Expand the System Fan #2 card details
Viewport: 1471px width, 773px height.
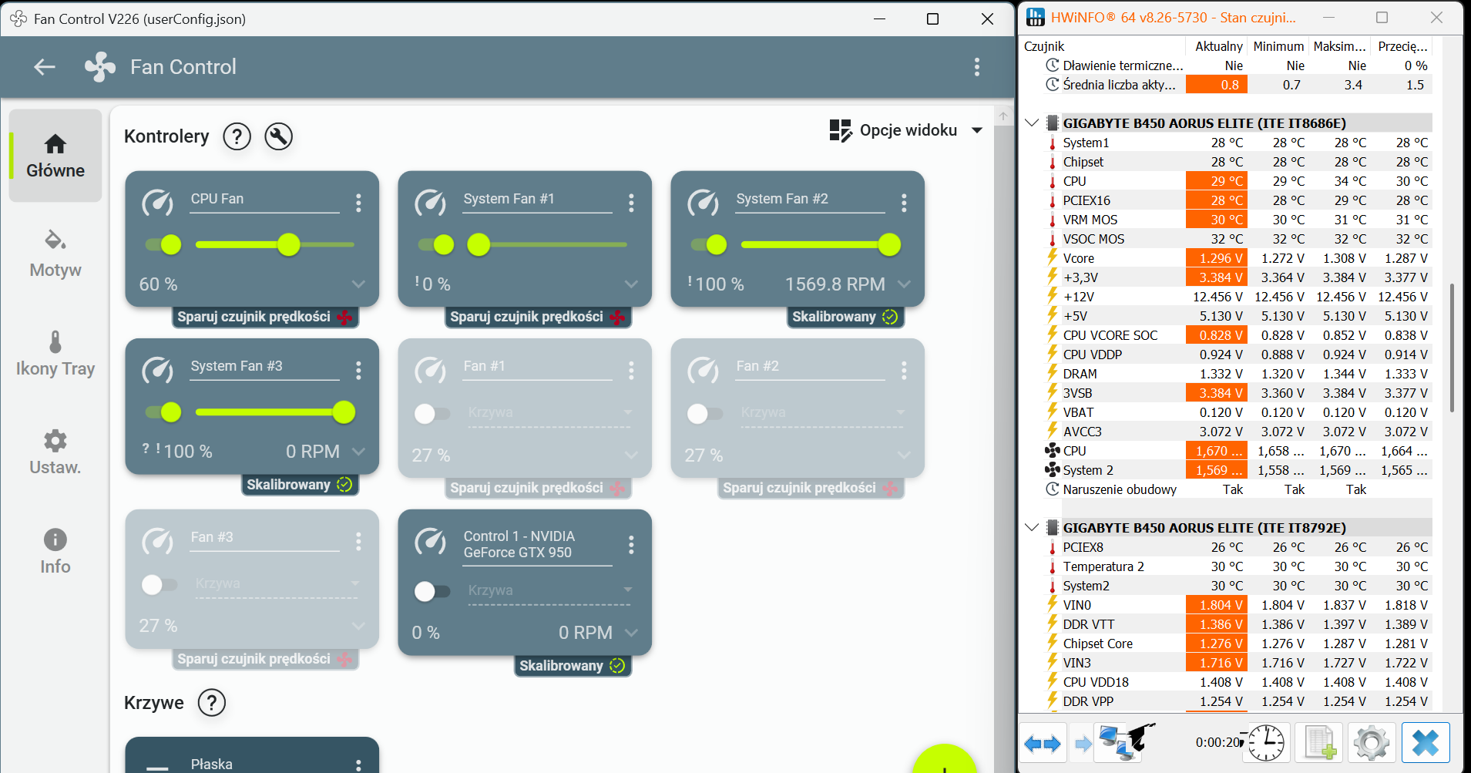click(904, 284)
